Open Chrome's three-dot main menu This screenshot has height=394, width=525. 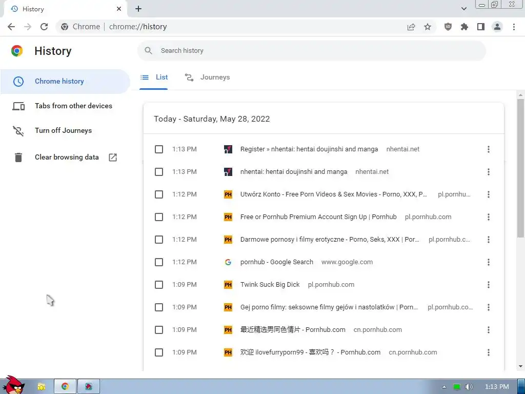click(x=514, y=27)
